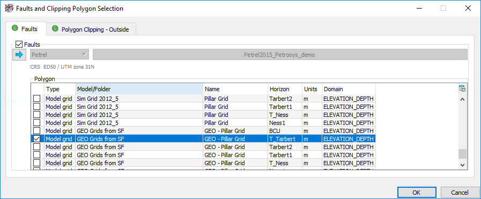Click the blue arrow data source icon
The width and height of the screenshot is (481, 199).
(19, 55)
